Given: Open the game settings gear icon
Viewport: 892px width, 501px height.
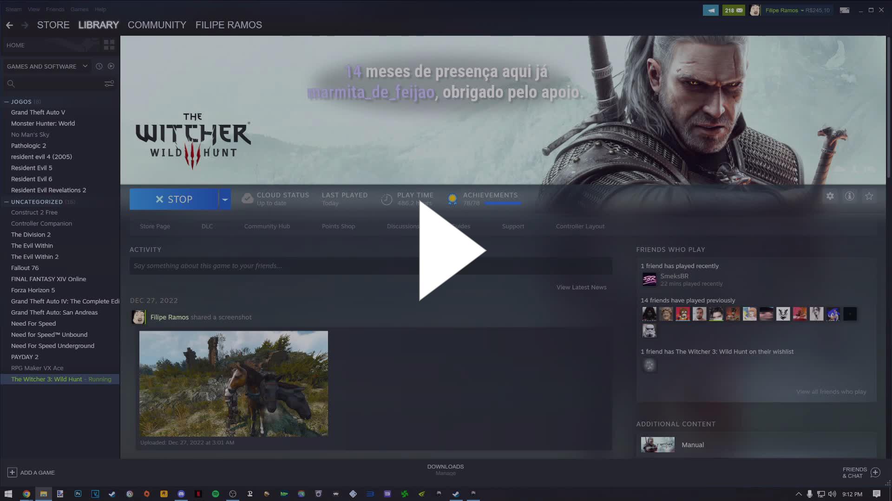Looking at the screenshot, I should pos(830,196).
